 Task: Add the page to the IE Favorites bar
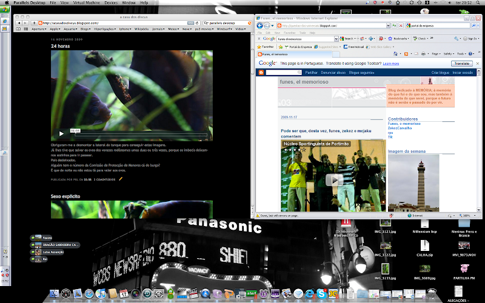[x=281, y=47]
